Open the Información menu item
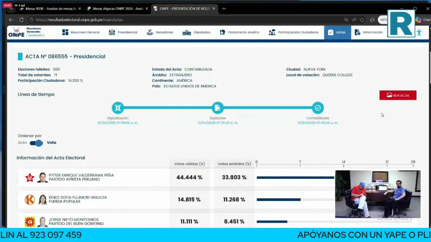The width and height of the screenshot is (431, 242). click(368, 32)
